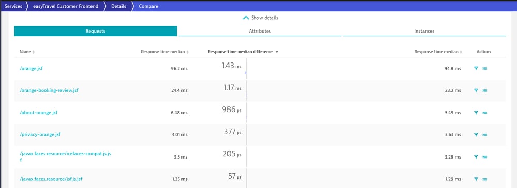Switch to the Instances tab

(424, 31)
